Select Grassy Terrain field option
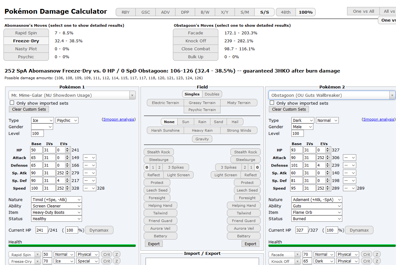The width and height of the screenshot is (396, 265). tap(202, 103)
